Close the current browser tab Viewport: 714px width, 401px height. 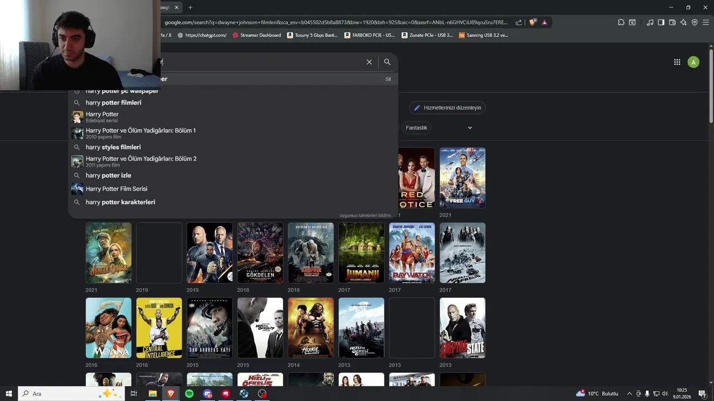pos(177,7)
